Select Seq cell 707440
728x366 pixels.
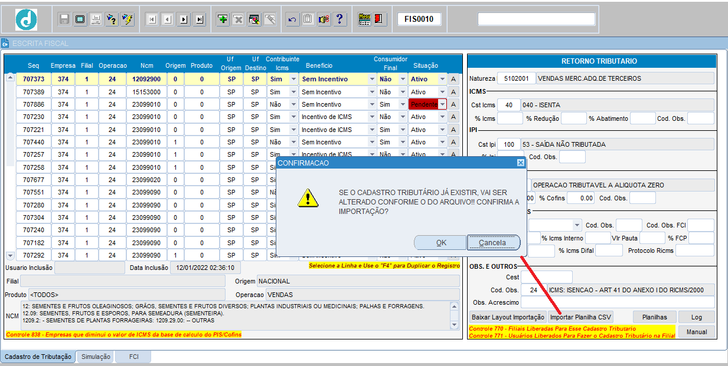34,142
